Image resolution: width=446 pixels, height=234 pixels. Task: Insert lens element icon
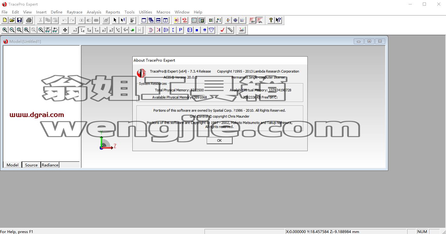click(151, 30)
